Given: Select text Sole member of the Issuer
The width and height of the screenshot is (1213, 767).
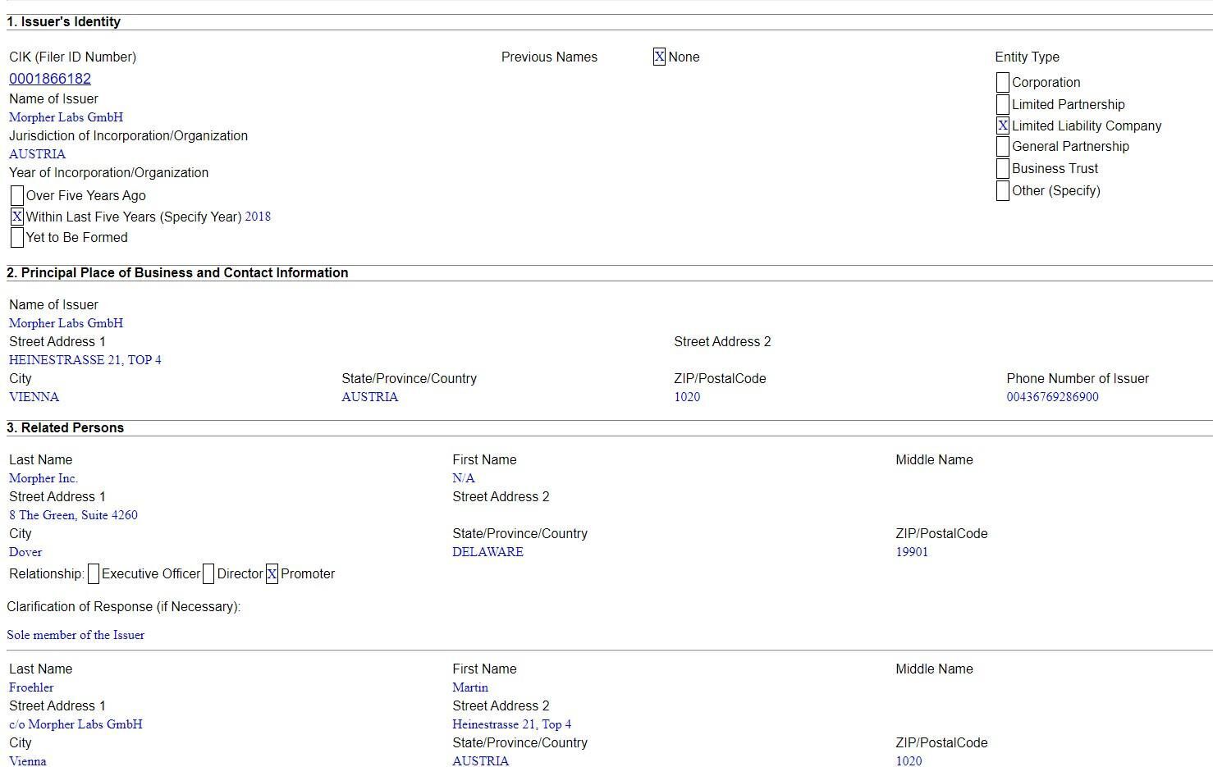Looking at the screenshot, I should (x=76, y=634).
